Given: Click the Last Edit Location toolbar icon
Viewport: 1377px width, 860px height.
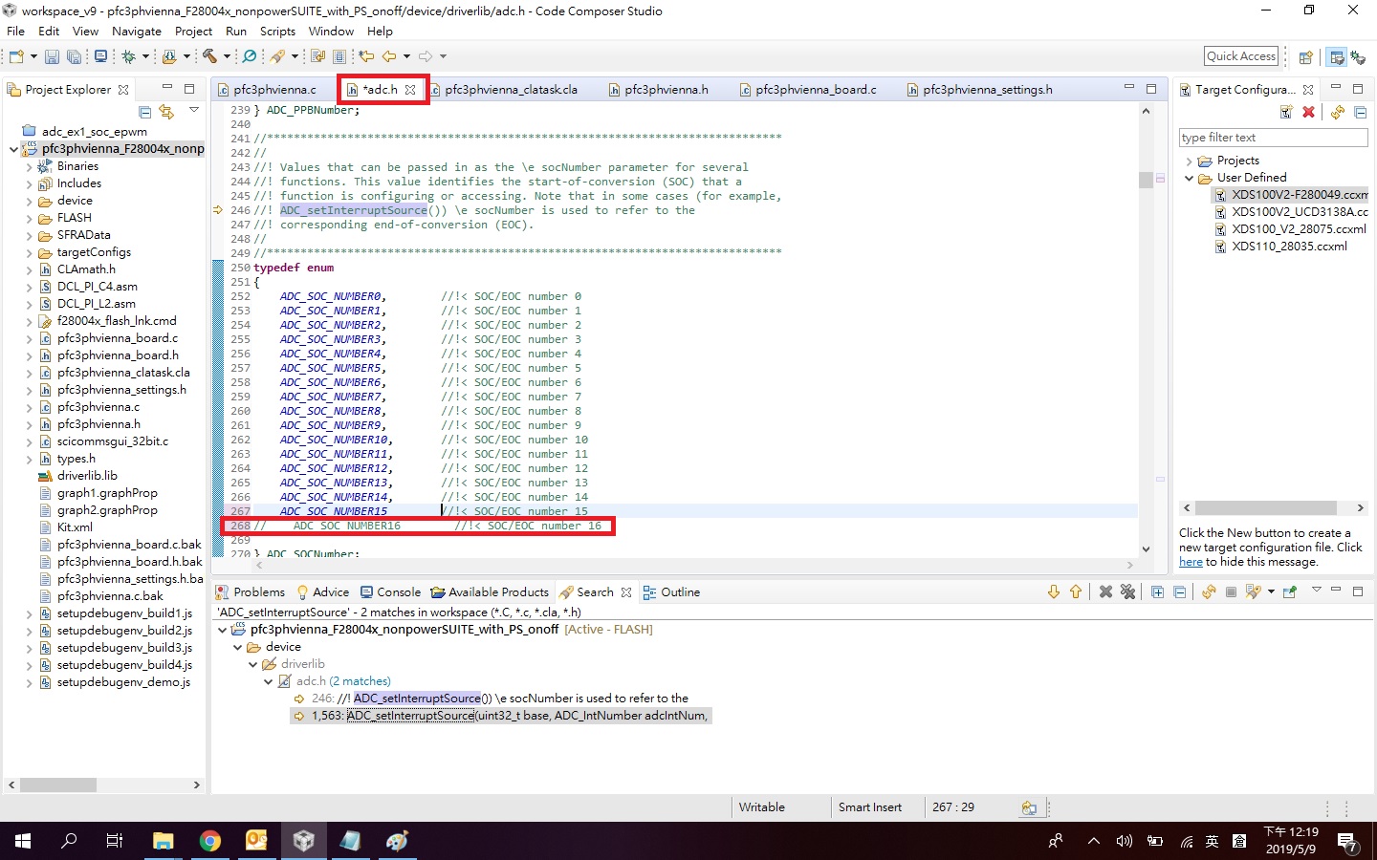Looking at the screenshot, I should click(x=366, y=56).
